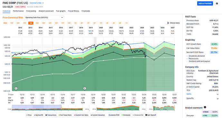Click the orange Fair Value Ratio 15,00x swatch
222x118 pixels.
point(214,48)
